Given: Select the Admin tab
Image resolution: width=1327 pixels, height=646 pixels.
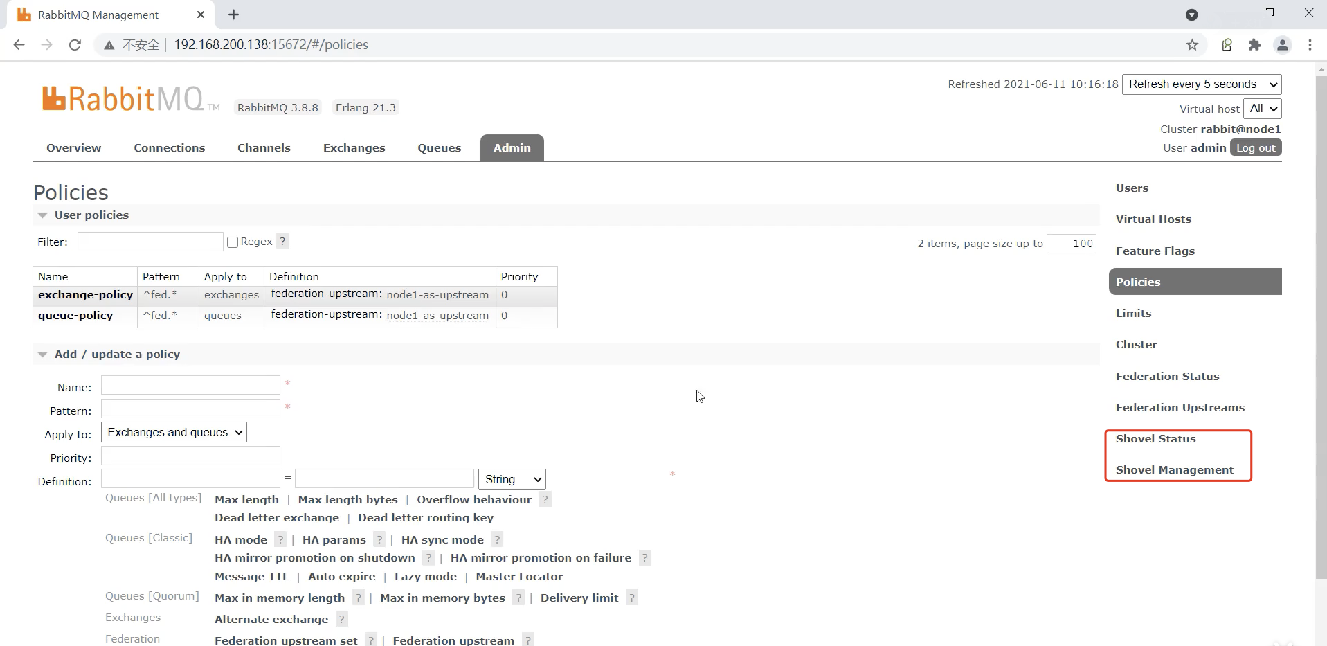Looking at the screenshot, I should 512,148.
